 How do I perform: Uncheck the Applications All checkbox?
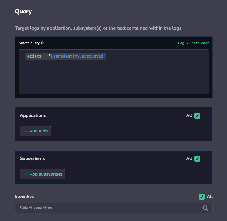point(197,116)
